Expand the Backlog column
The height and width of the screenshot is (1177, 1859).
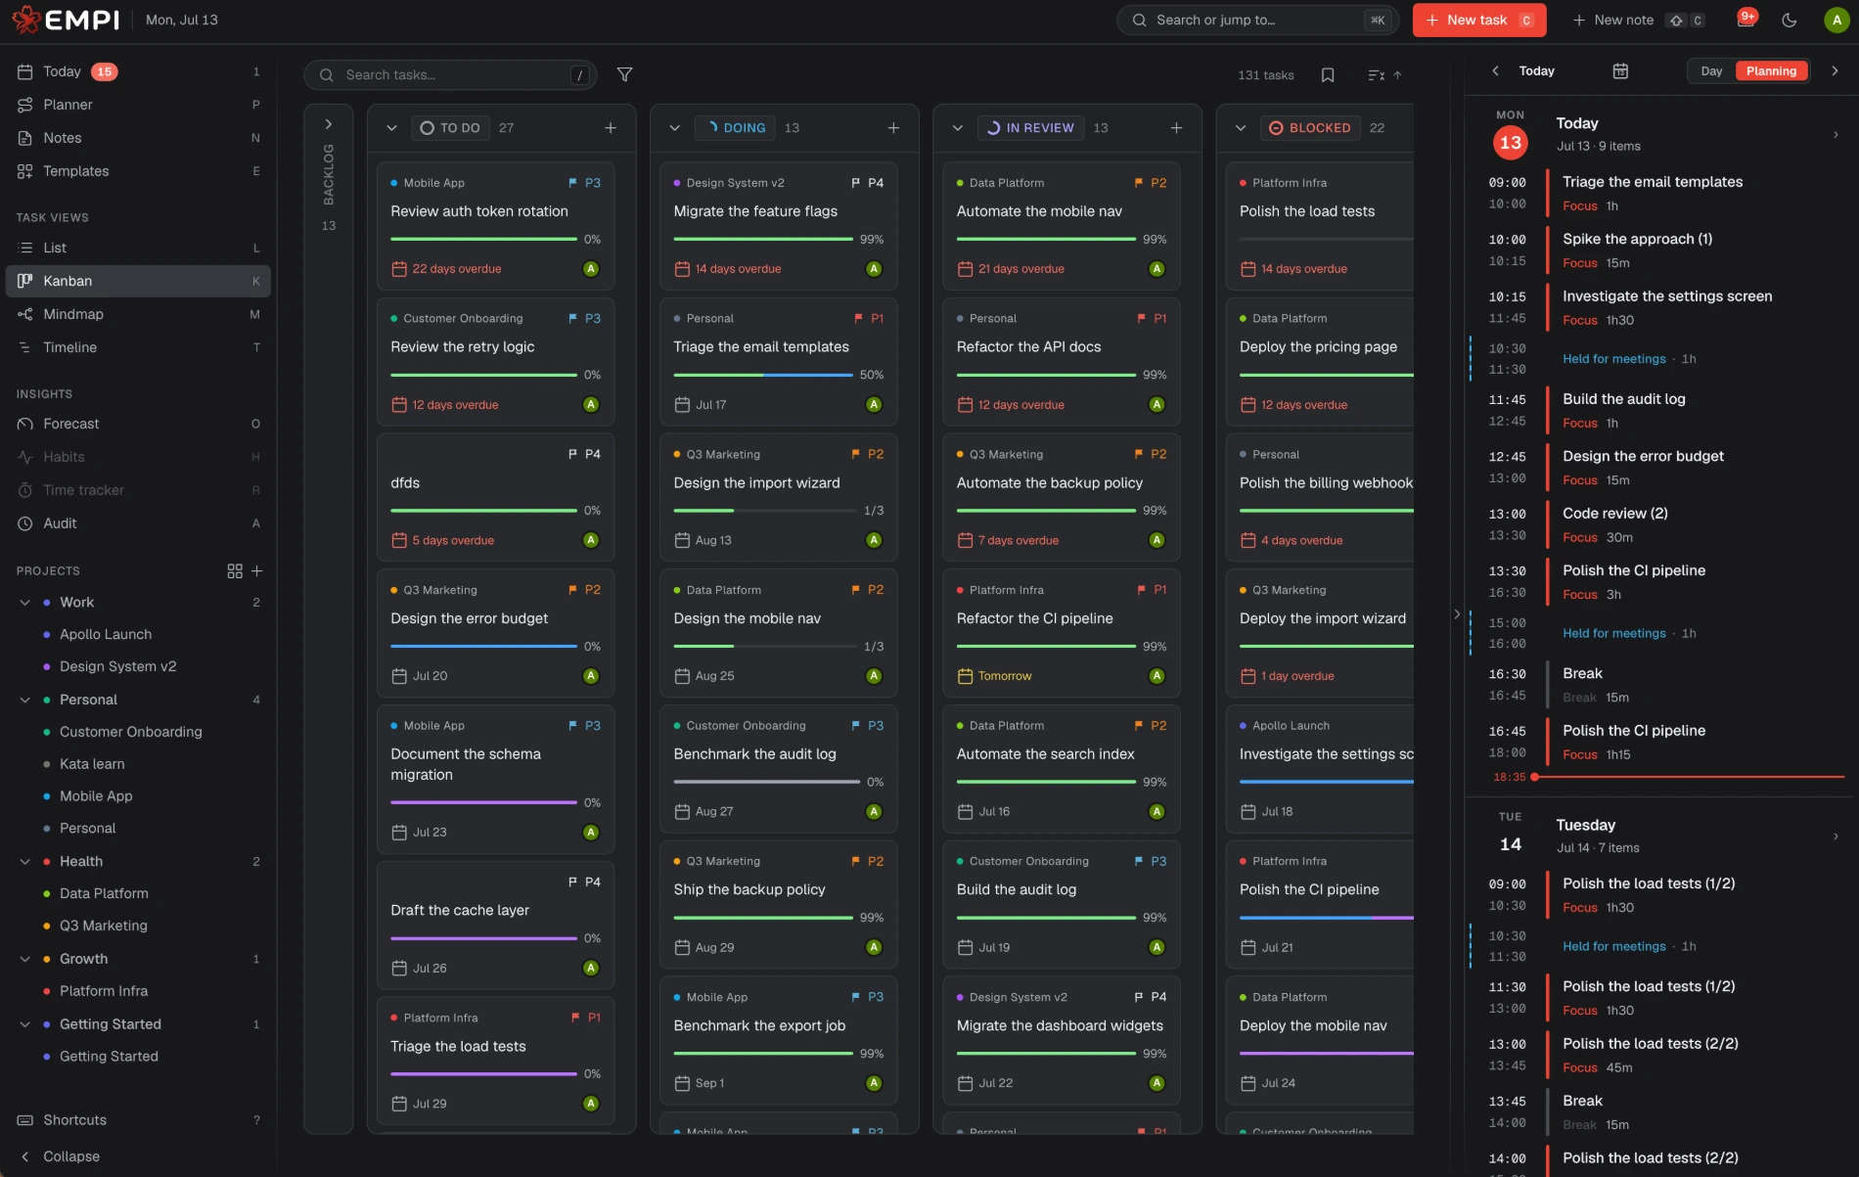(x=329, y=124)
